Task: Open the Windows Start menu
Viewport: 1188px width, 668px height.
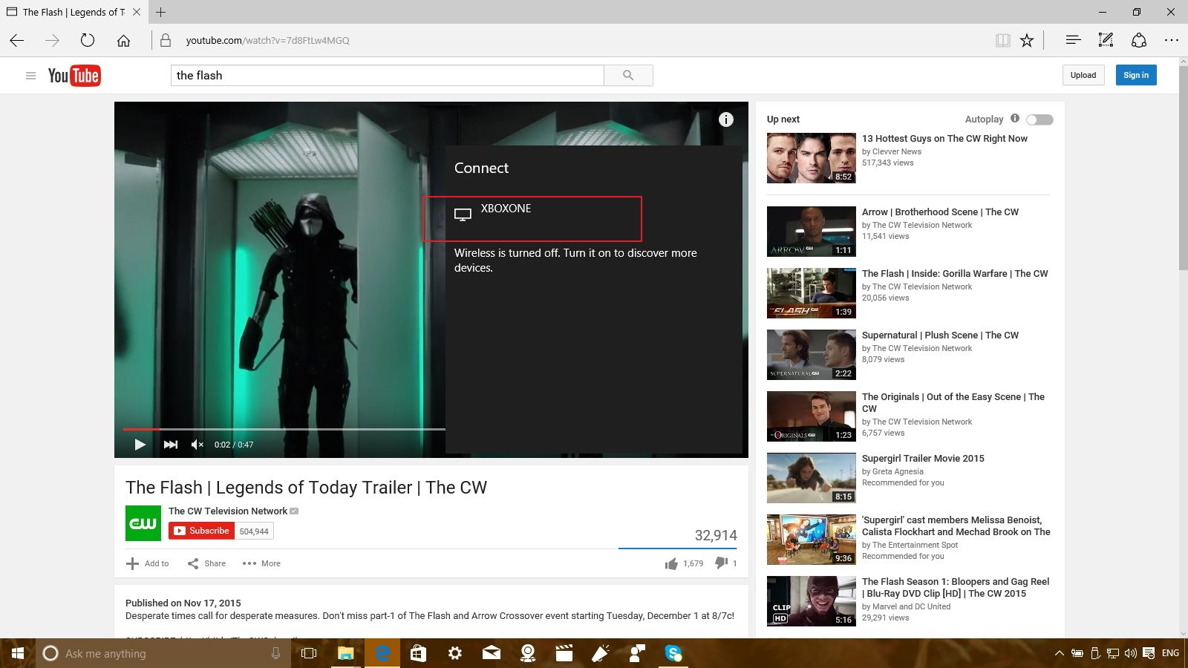Action: click(18, 653)
